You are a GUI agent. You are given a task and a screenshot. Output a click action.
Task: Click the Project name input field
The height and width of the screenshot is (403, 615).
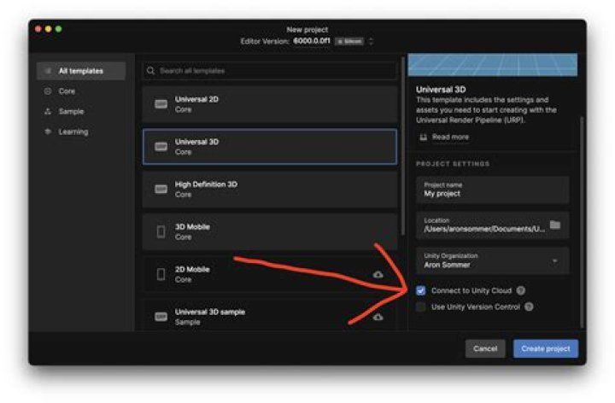point(493,190)
